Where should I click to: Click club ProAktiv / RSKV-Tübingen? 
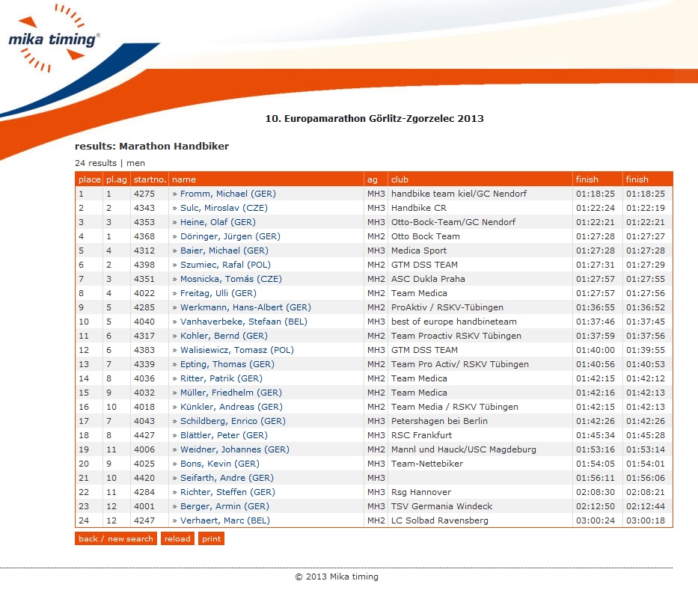(x=447, y=307)
